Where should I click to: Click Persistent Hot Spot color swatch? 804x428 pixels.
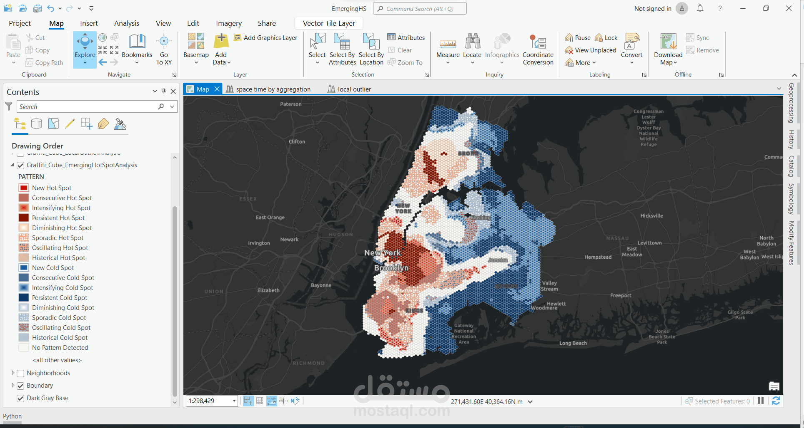click(x=24, y=218)
